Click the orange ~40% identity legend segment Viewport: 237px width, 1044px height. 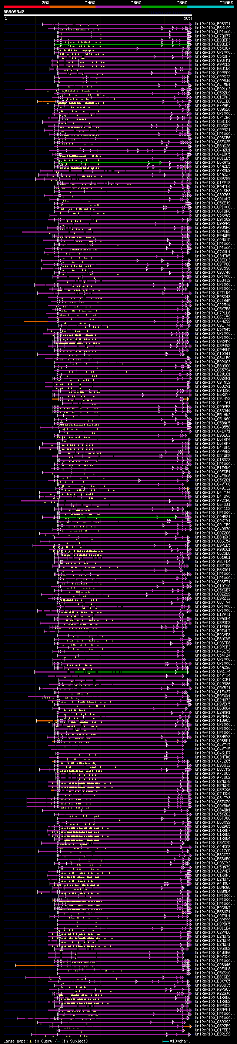(73, 7)
